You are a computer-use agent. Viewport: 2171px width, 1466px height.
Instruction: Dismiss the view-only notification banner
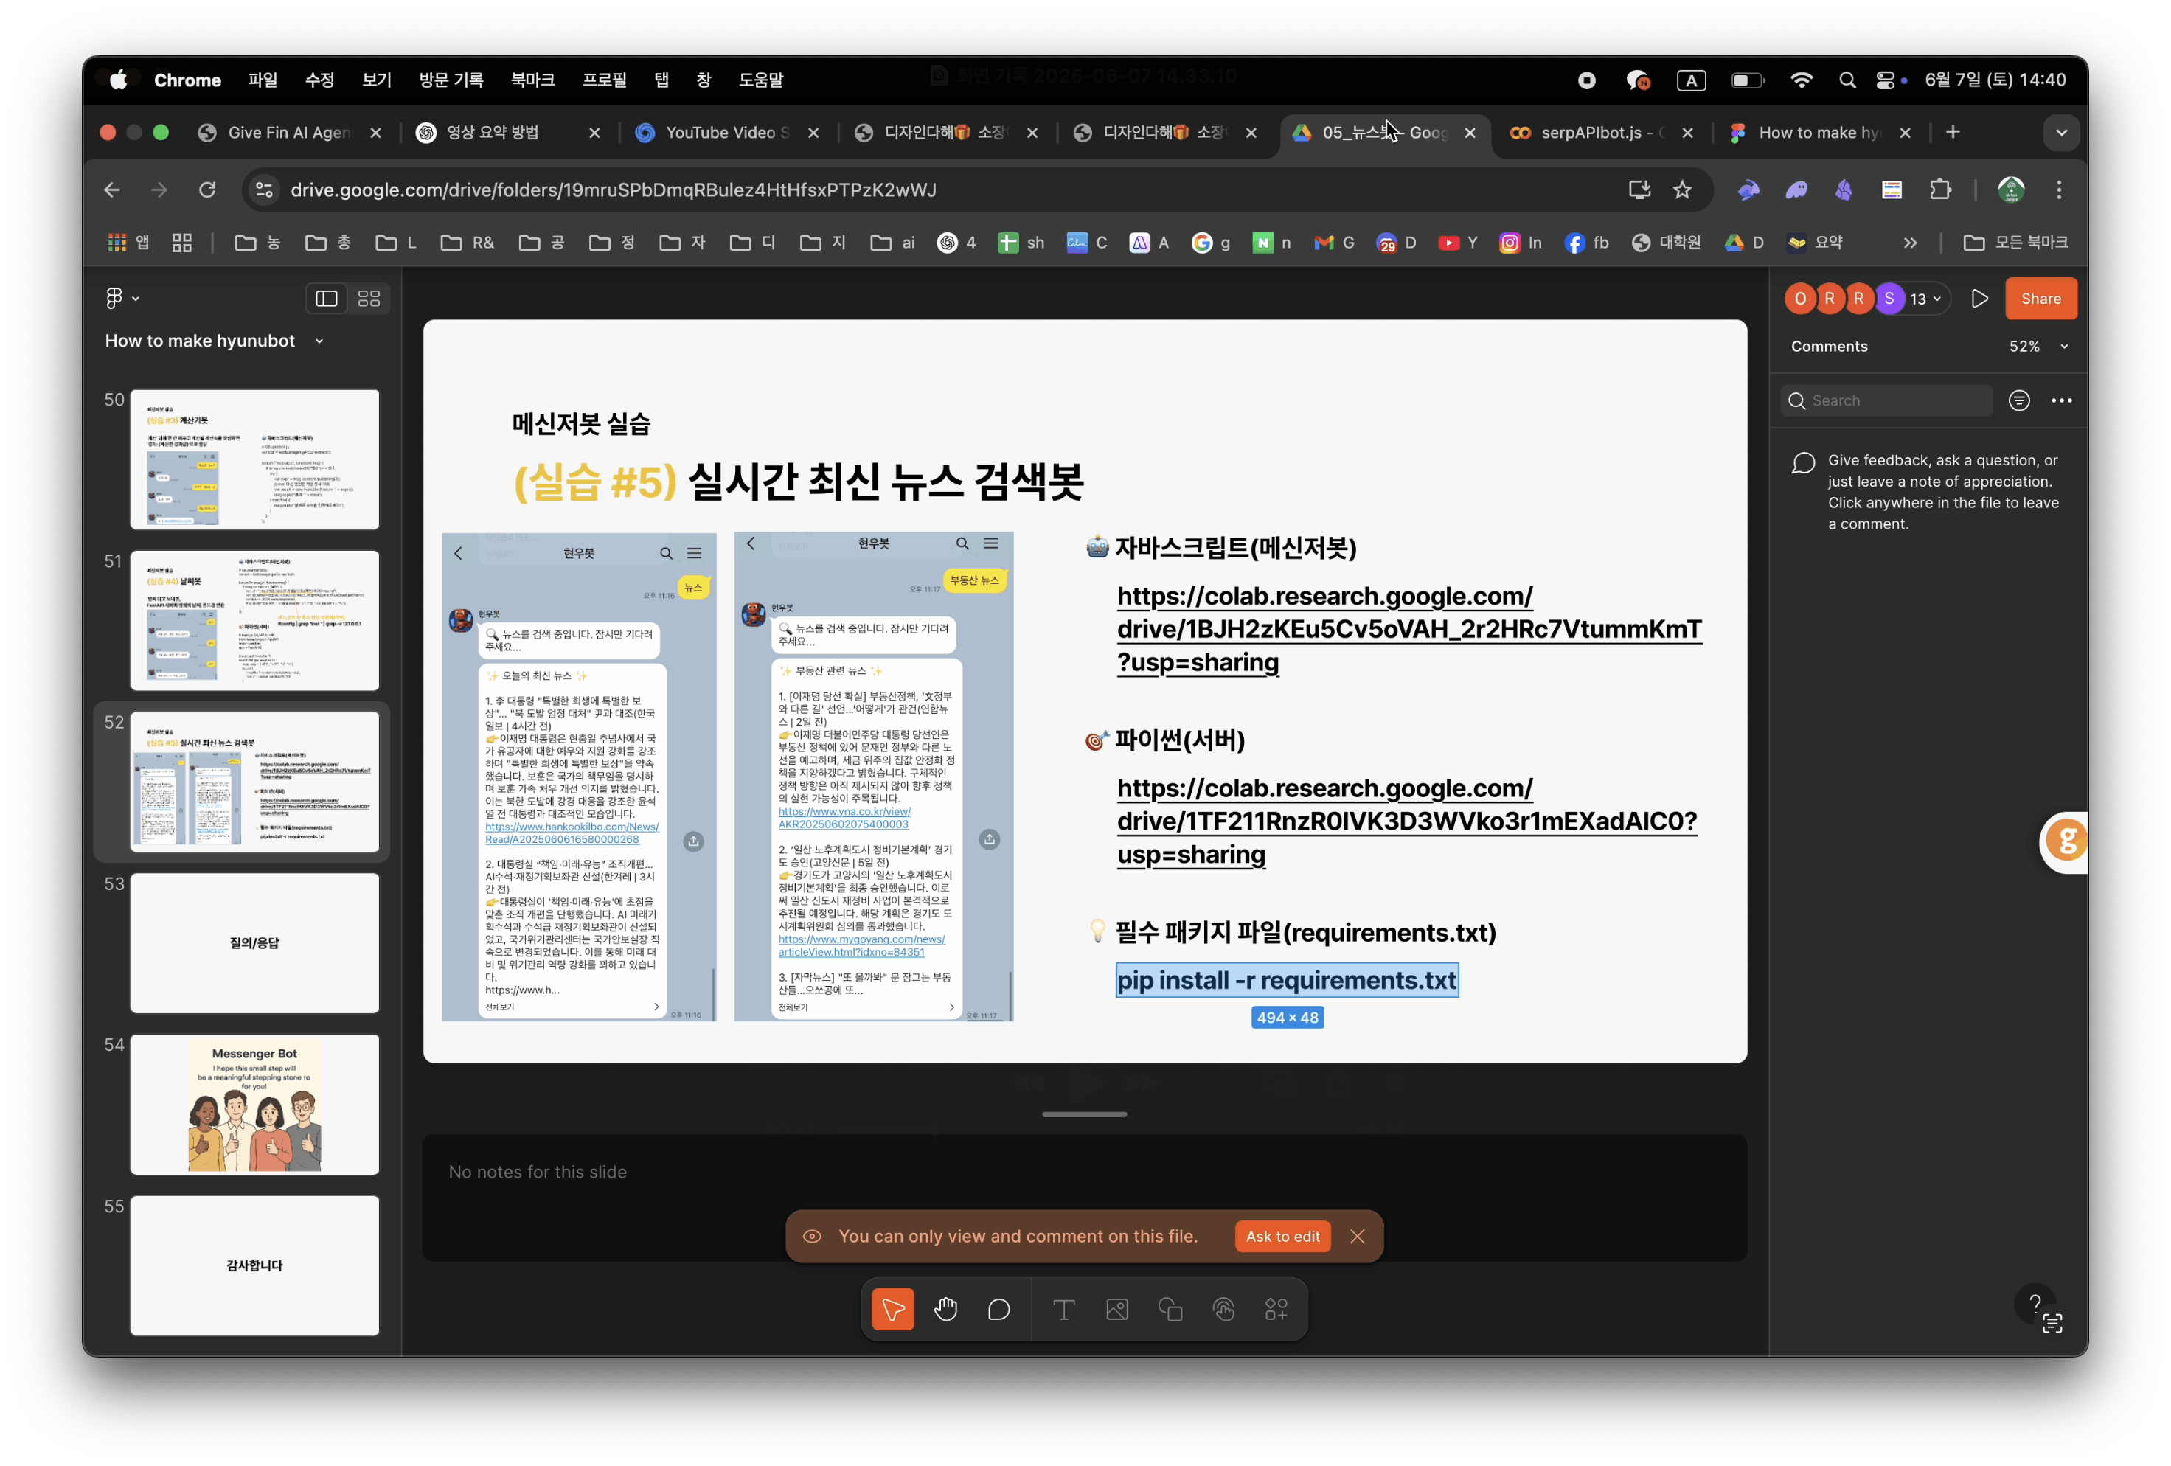pos(1356,1236)
